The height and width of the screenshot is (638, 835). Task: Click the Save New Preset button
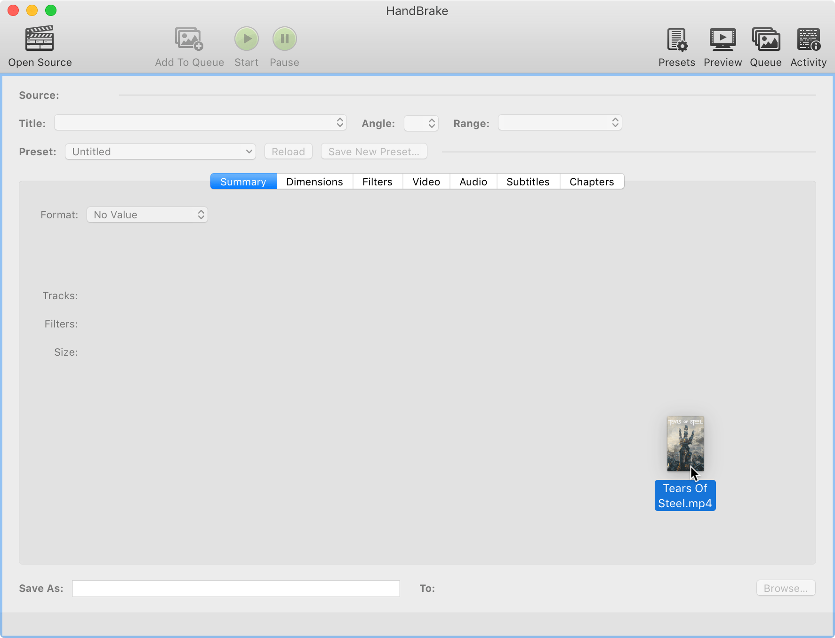(x=374, y=151)
